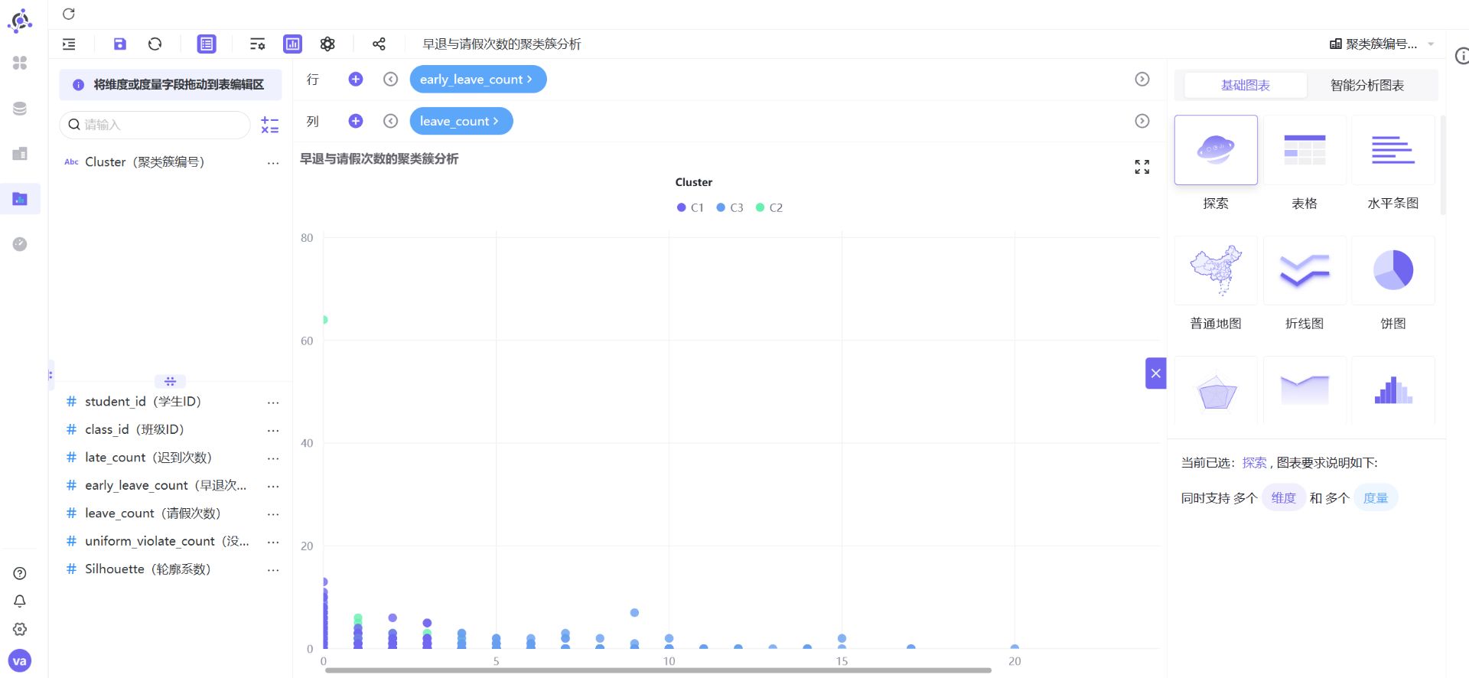
Task: Open options for Cluster field
Action: [x=273, y=163]
